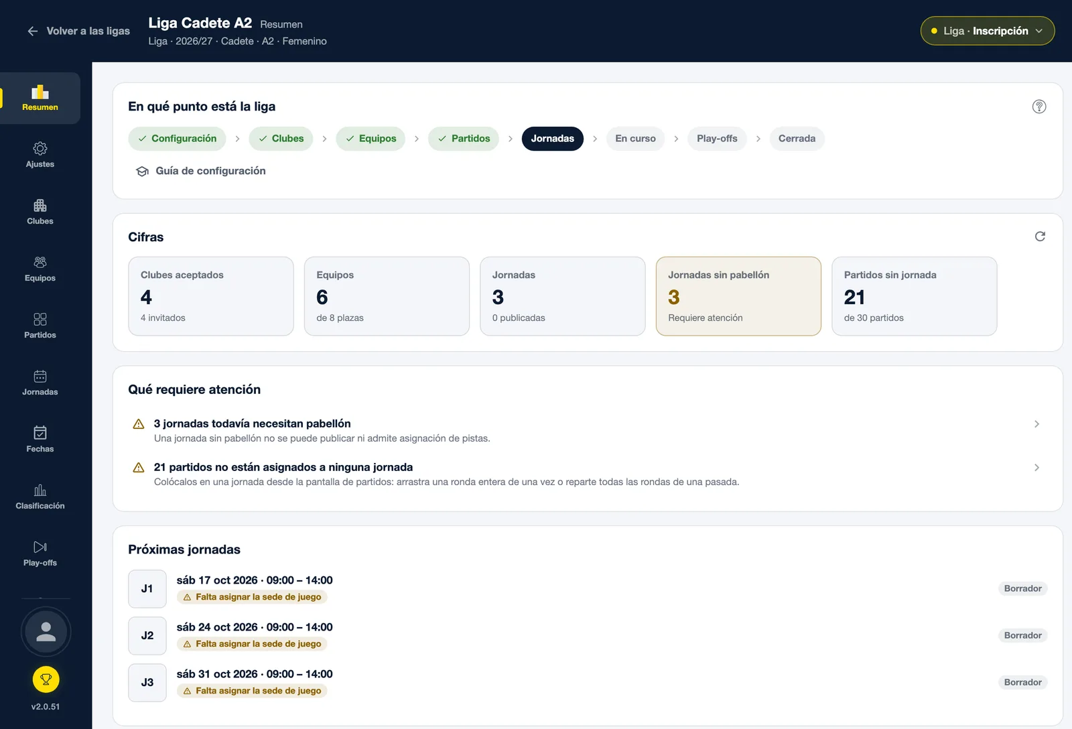Click warning icon for 3 jornadas alert
This screenshot has height=729, width=1072.
[x=139, y=424]
